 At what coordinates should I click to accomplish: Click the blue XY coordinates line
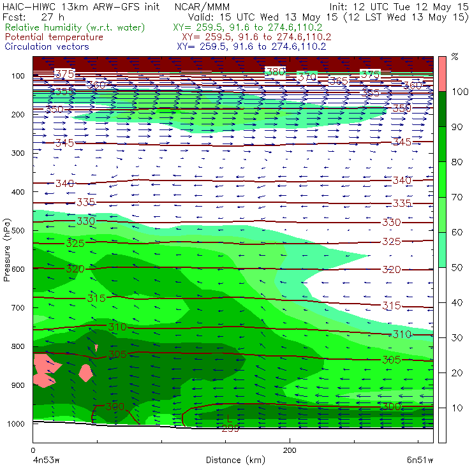251,47
